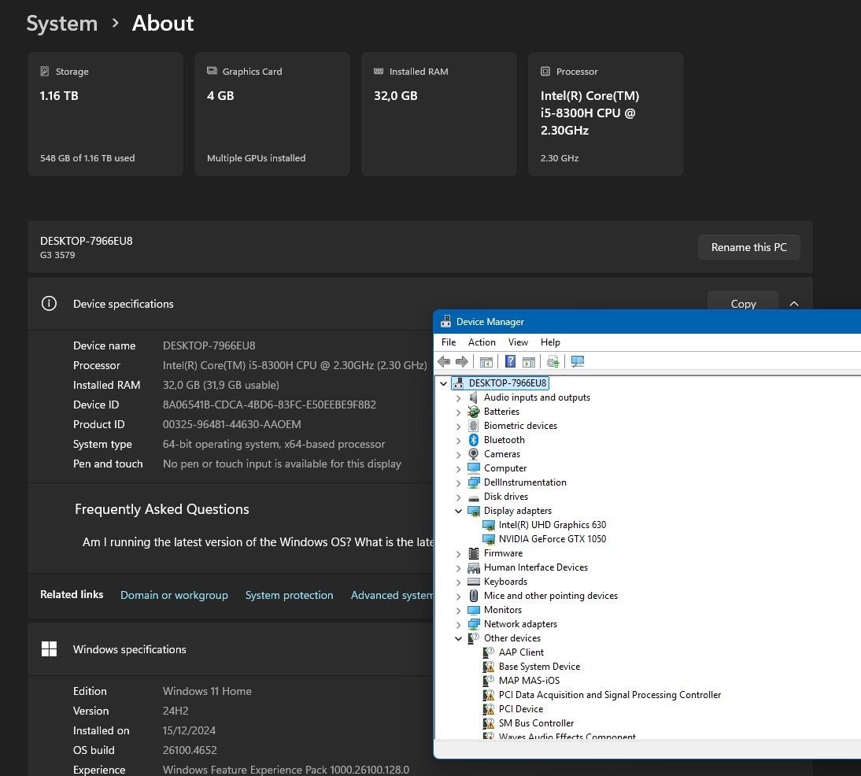Image resolution: width=861 pixels, height=776 pixels.
Task: Select the unknown-device icon for AAP Client
Action: point(488,652)
